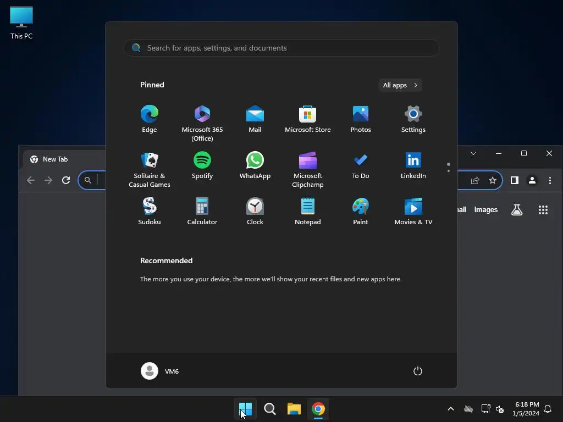Open the Google apps grid
This screenshot has width=563, height=422.
[x=543, y=209]
